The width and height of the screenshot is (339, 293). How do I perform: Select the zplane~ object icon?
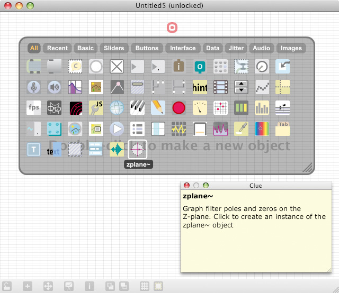tap(137, 150)
